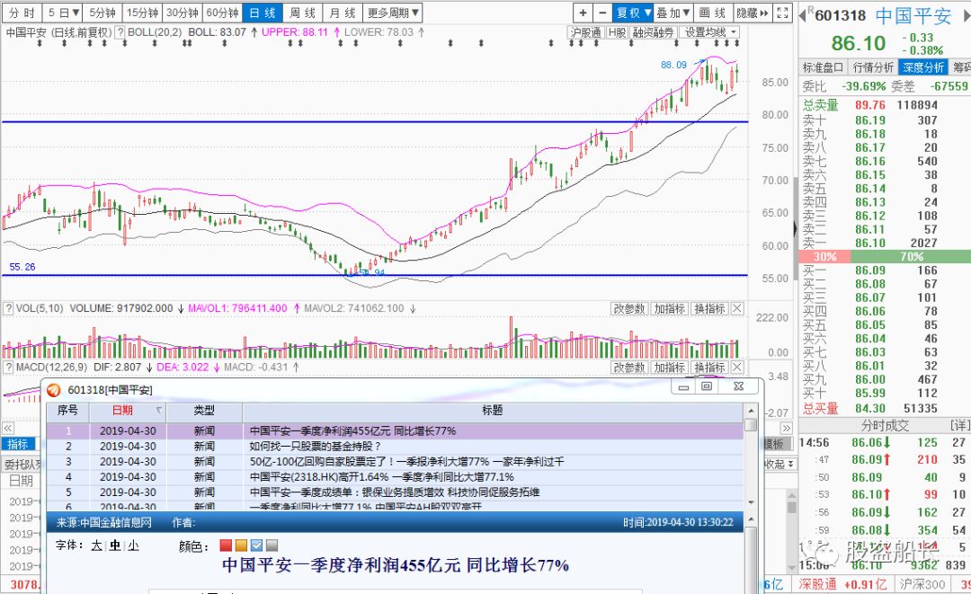Image resolution: width=971 pixels, height=594 pixels.
Task: Open 深度分析 tab
Action: [922, 67]
